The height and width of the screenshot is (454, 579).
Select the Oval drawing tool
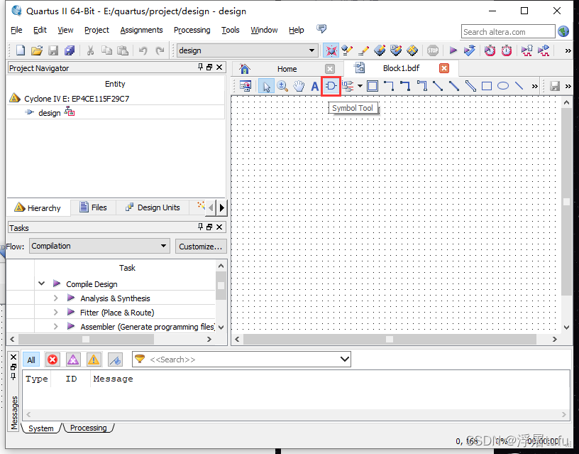pos(503,86)
